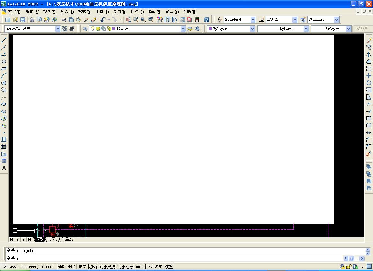Open the Table tool
Image resolution: width=373 pixels, height=271 pixels.
click(4, 161)
